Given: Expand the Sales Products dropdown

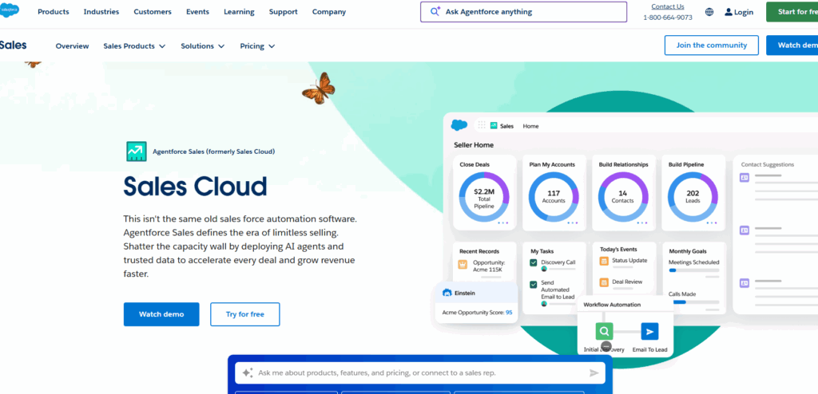Looking at the screenshot, I should click(x=134, y=46).
